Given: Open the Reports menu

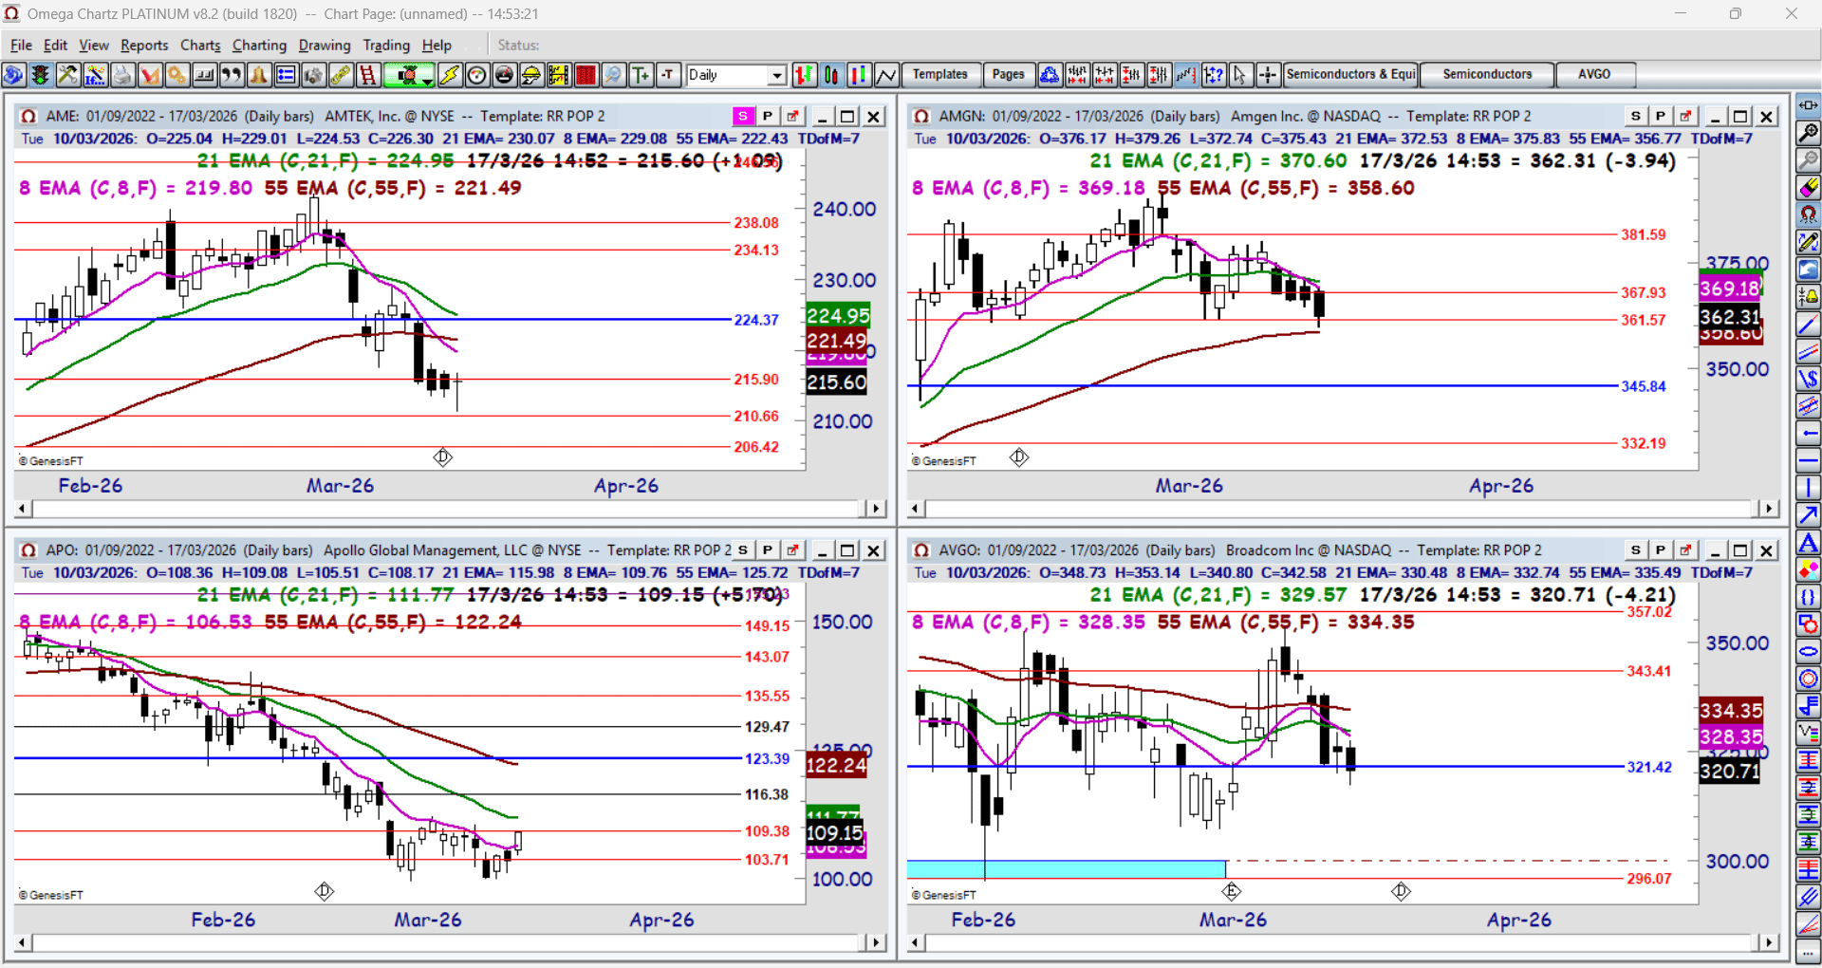Looking at the screenshot, I should 144,45.
